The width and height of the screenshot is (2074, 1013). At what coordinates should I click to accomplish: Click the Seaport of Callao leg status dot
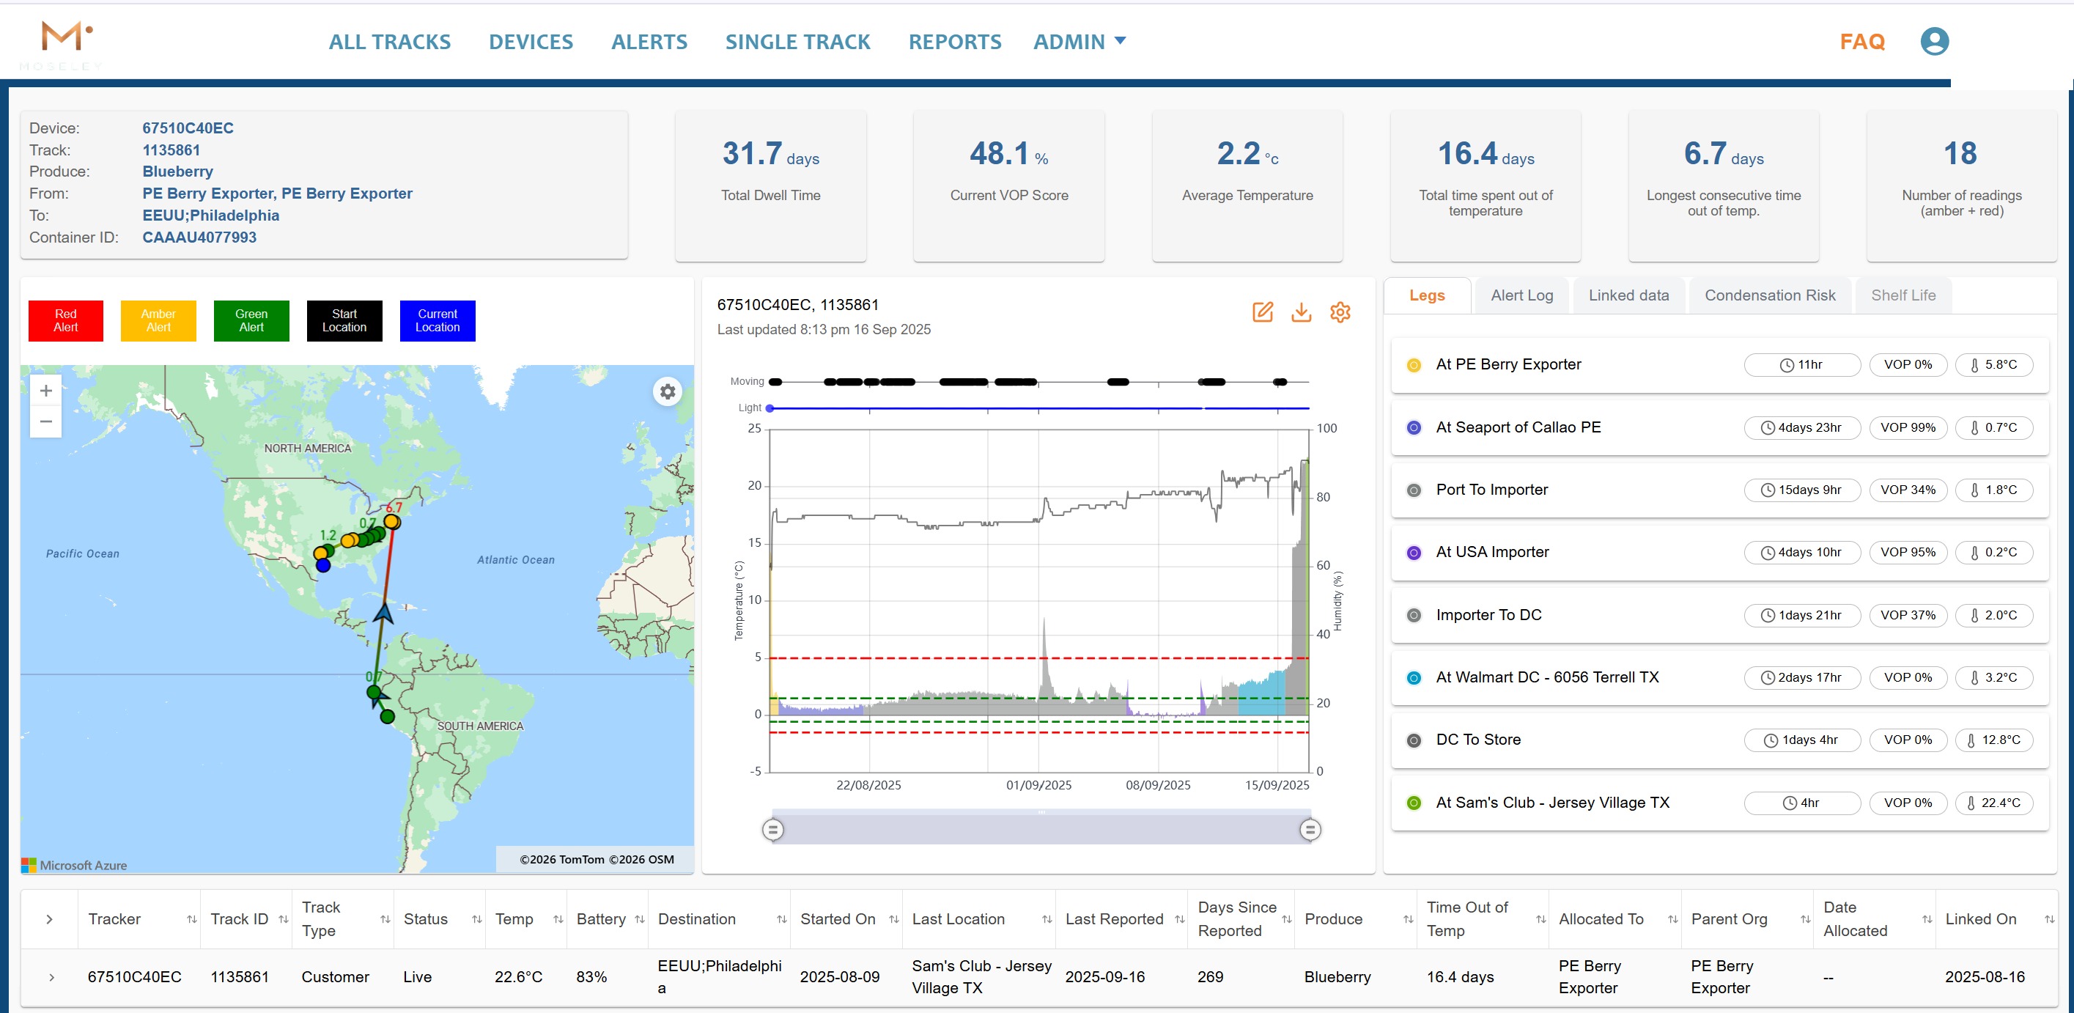[x=1413, y=427]
